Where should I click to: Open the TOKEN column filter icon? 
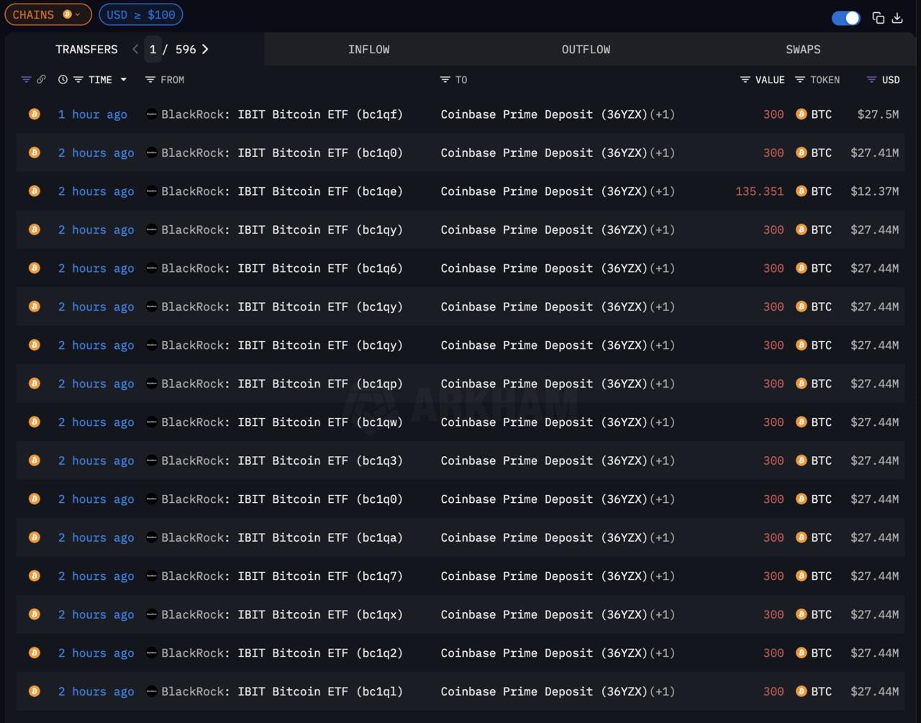(x=799, y=80)
